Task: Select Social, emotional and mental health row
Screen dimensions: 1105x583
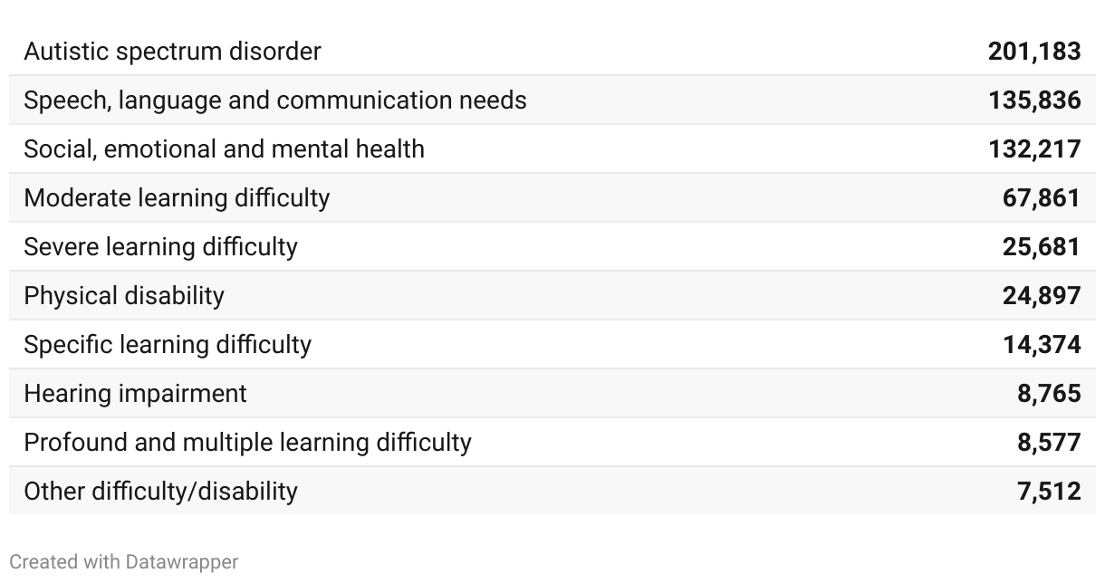Action: (x=552, y=148)
